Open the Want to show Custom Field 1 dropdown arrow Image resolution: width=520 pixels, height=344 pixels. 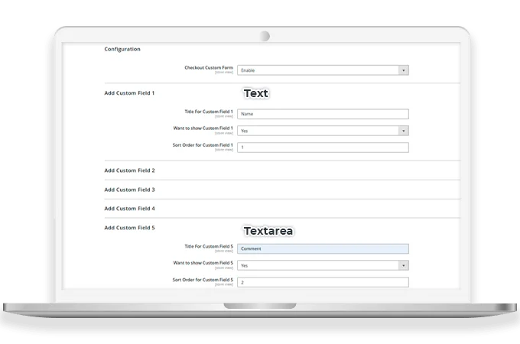[x=404, y=131]
